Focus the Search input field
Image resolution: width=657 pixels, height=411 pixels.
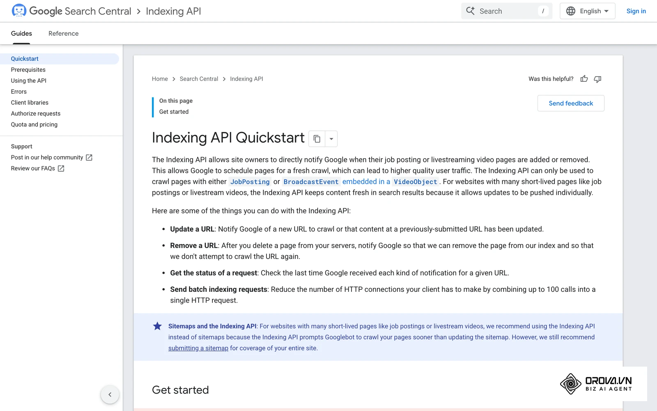coord(507,11)
